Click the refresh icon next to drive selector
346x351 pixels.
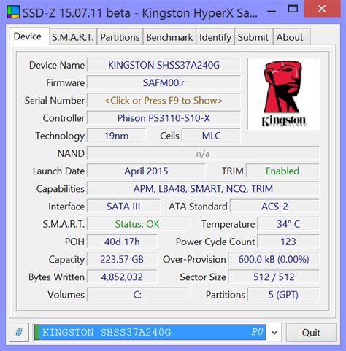19,332
